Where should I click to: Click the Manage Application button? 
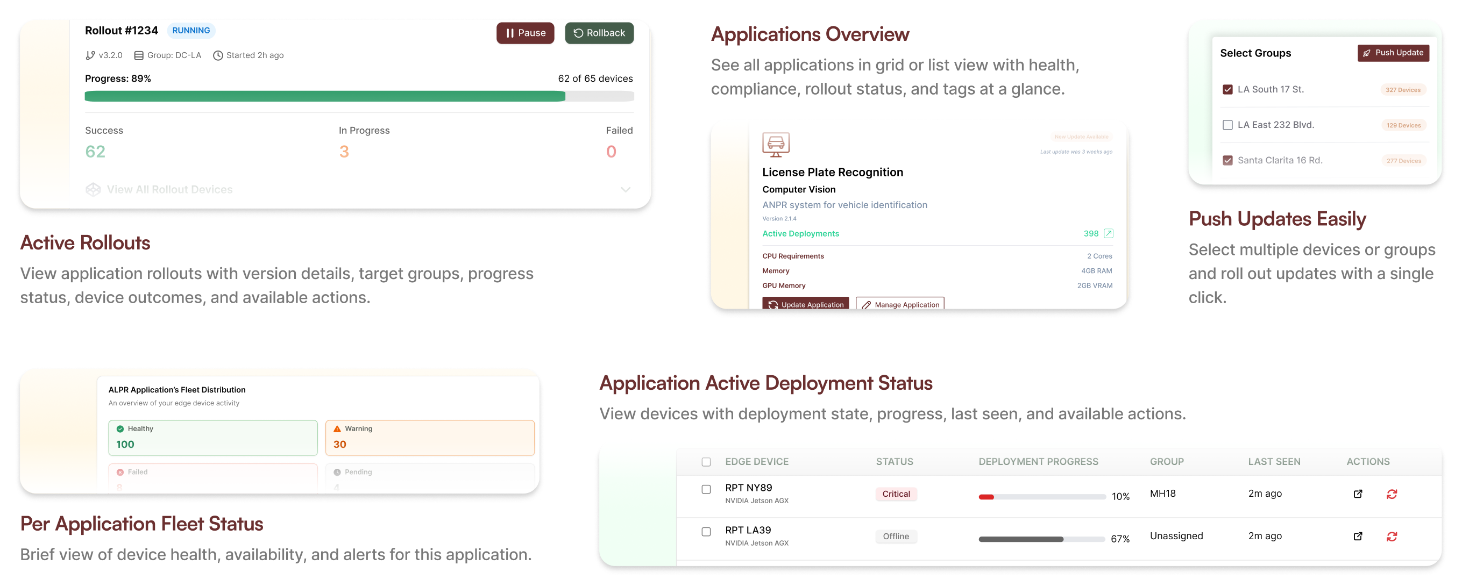click(x=899, y=304)
